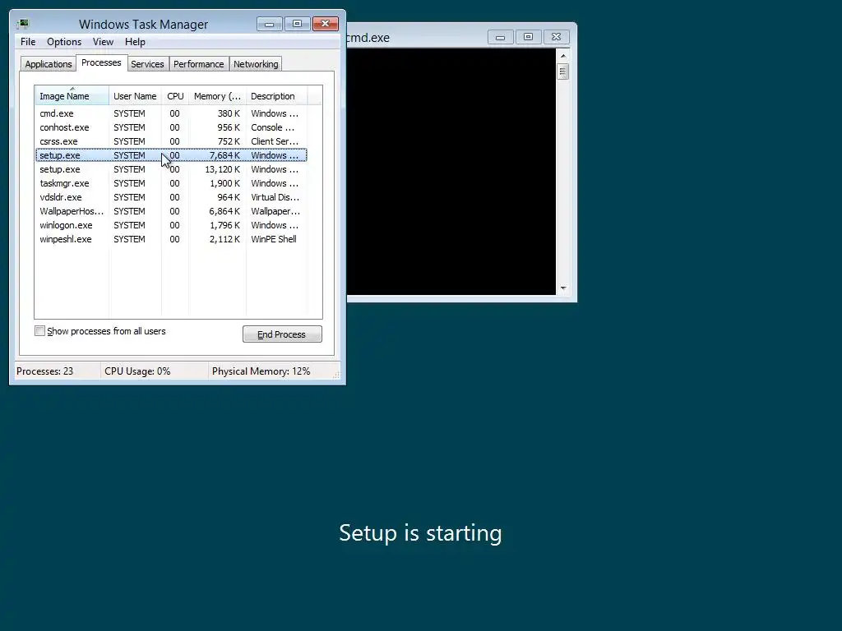842x631 pixels.
Task: Sort by Memory column header
Action: click(217, 96)
